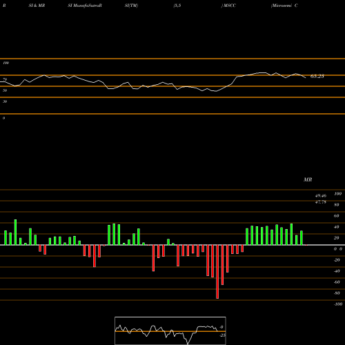This screenshot has width=345, height=345.
Task: Click the -60 label on MR axis
Action: tap(337, 282)
